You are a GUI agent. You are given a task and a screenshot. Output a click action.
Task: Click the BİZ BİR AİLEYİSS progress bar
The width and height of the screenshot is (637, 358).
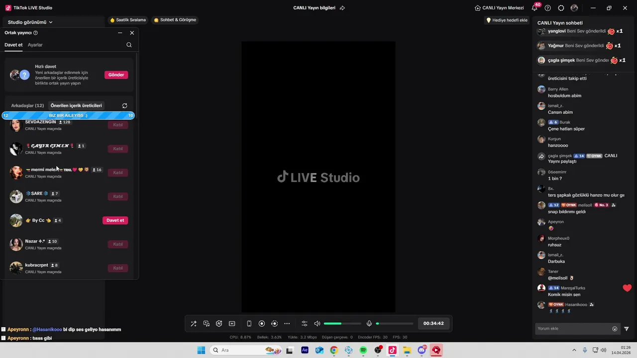click(68, 115)
